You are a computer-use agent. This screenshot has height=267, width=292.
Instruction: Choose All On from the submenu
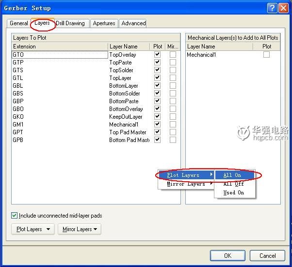click(x=232, y=175)
